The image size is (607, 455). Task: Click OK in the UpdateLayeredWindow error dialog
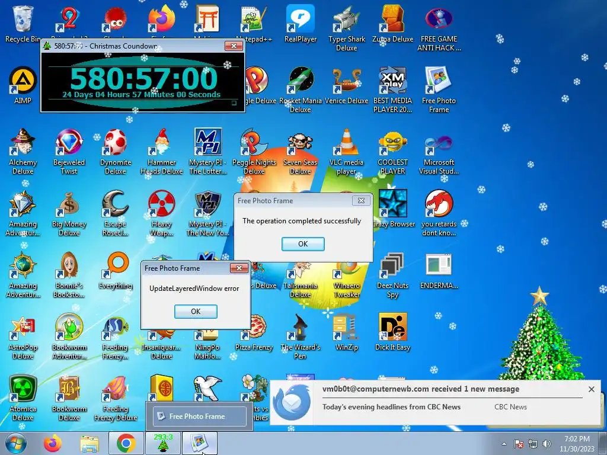pyautogui.click(x=196, y=312)
